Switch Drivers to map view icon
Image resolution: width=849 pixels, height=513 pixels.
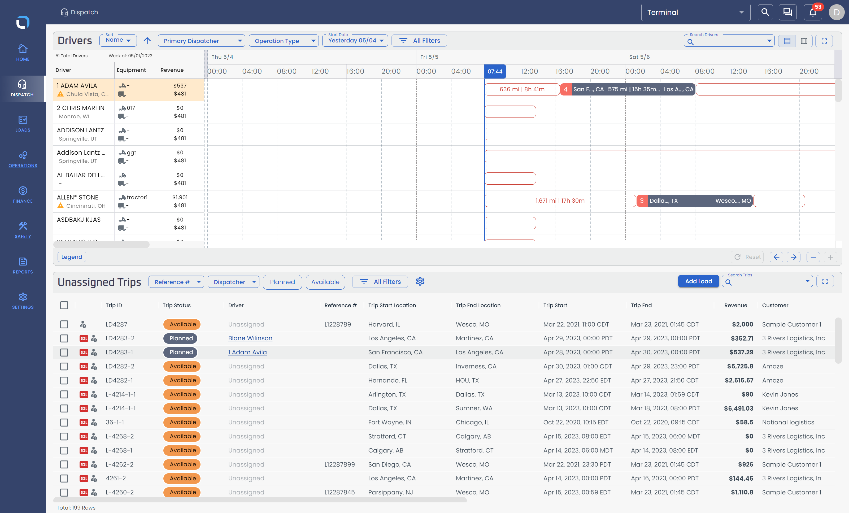pos(804,41)
